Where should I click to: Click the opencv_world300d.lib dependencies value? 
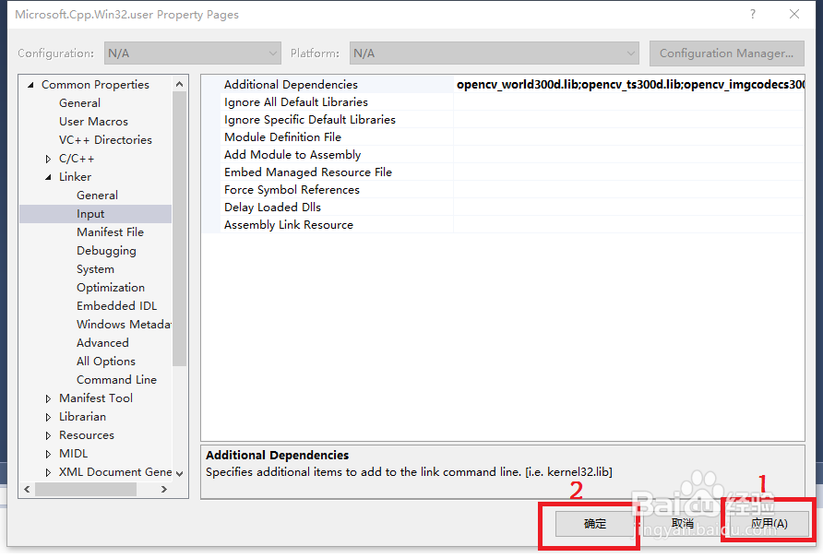pyautogui.click(x=629, y=85)
